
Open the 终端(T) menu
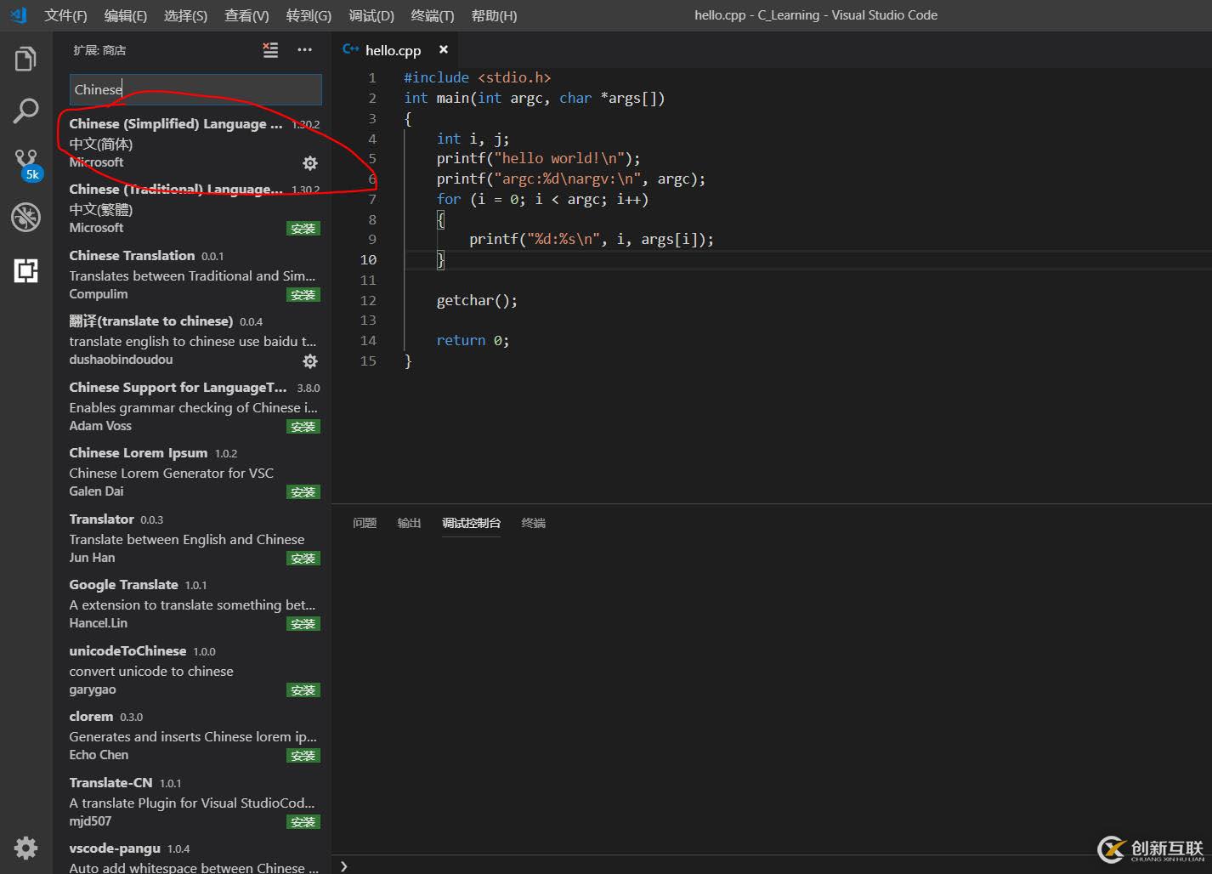click(433, 15)
